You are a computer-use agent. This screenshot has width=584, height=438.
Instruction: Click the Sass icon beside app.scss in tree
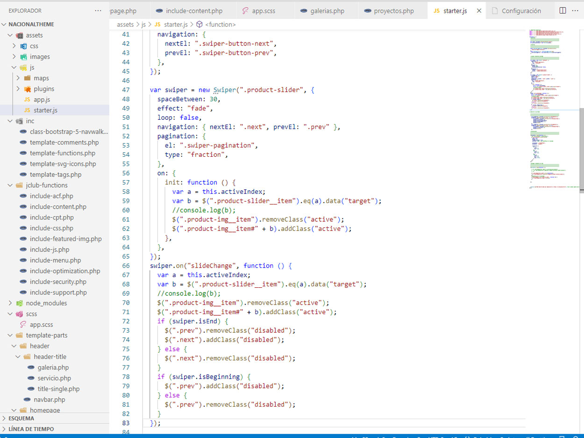point(23,325)
